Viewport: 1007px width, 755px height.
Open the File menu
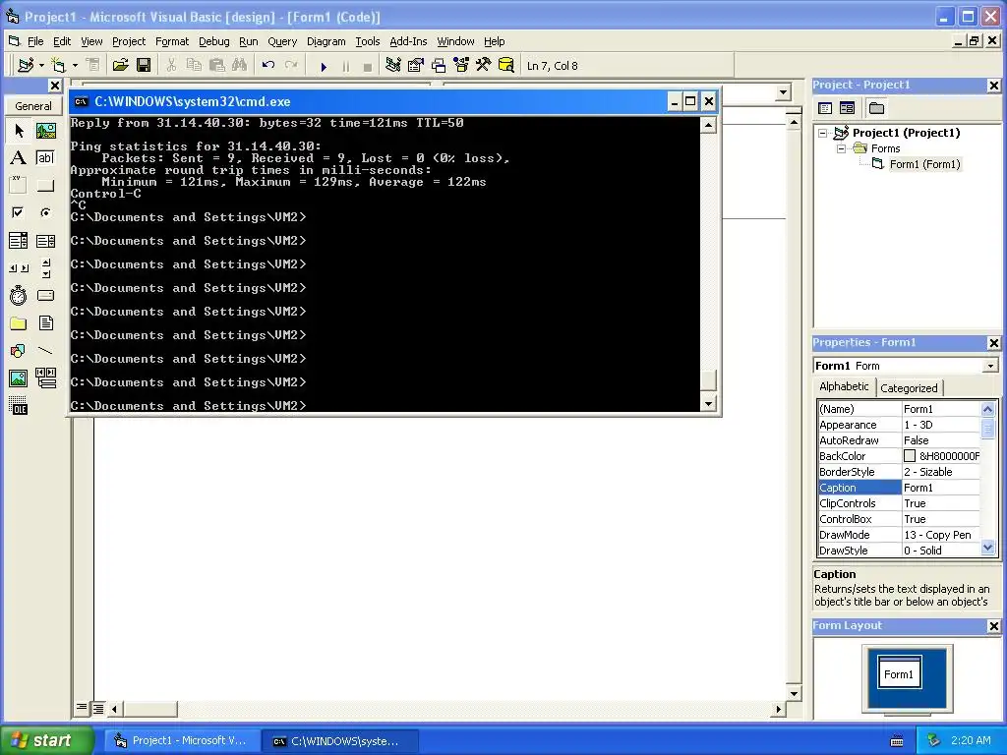(x=35, y=41)
